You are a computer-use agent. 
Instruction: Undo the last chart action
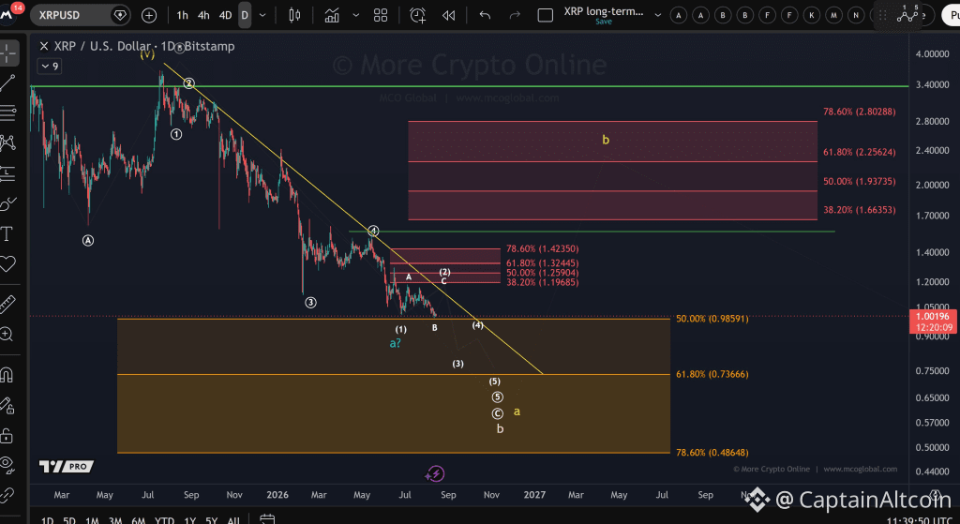[x=485, y=15]
